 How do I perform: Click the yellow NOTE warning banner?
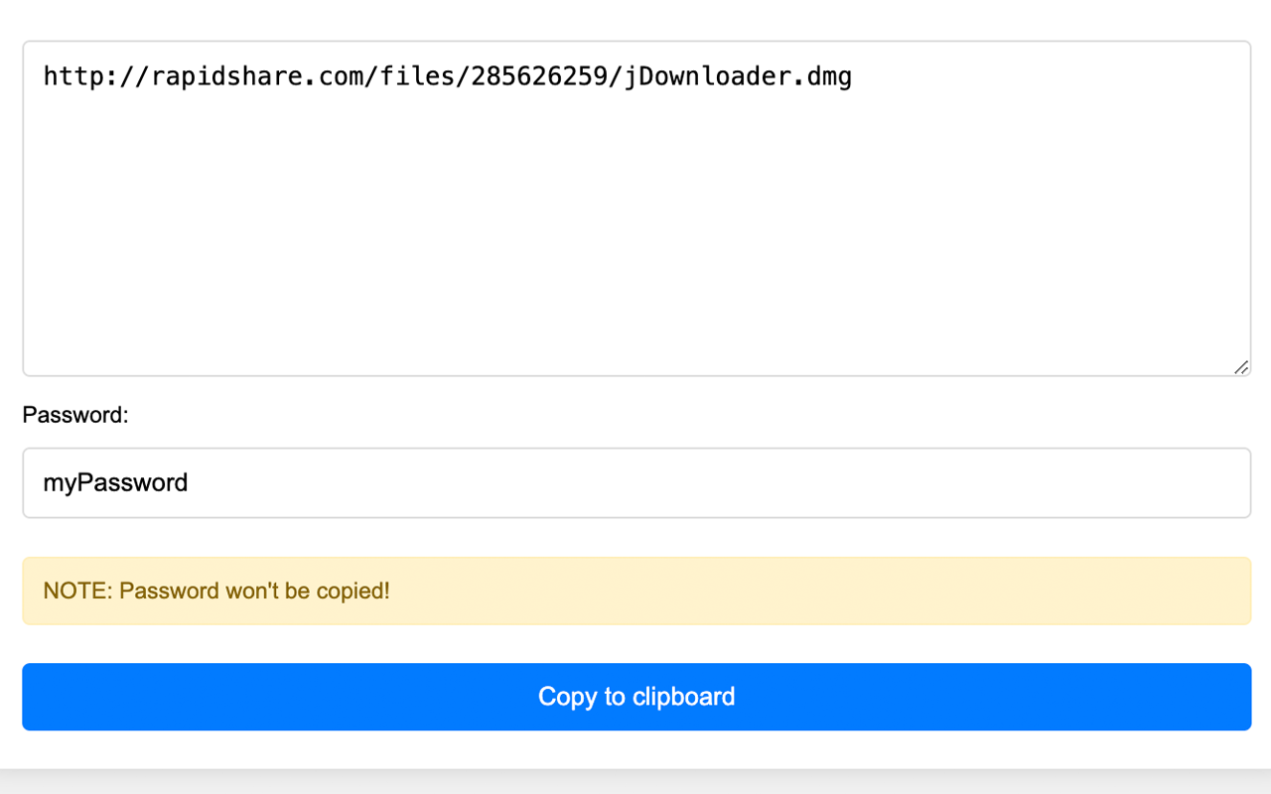click(635, 590)
